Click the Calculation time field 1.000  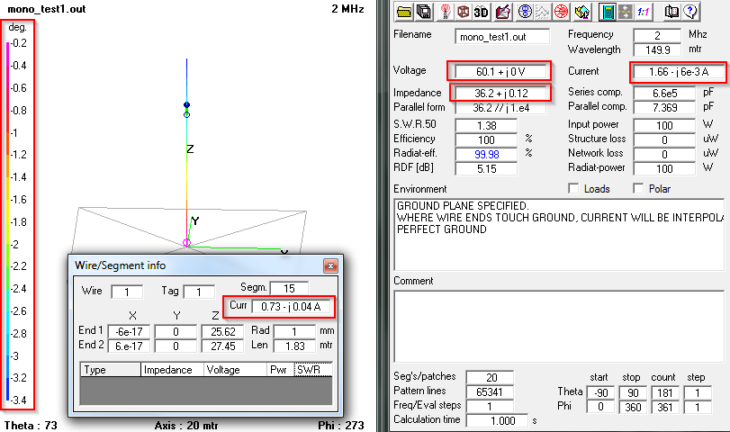[x=497, y=421]
